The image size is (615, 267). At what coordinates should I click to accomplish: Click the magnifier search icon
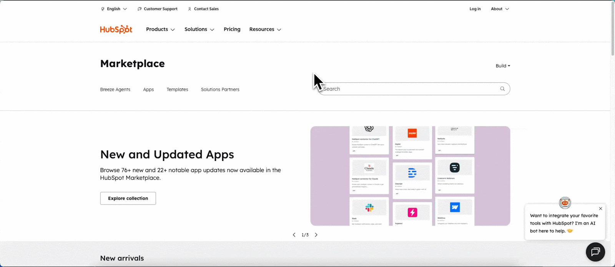(502, 89)
